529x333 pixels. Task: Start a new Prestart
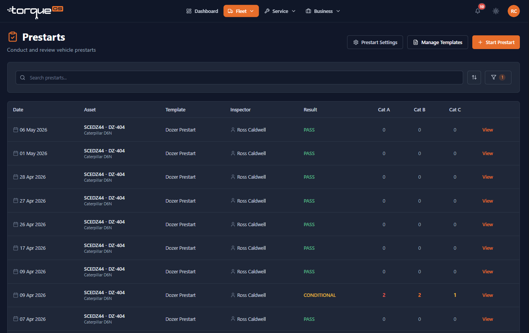coord(496,42)
